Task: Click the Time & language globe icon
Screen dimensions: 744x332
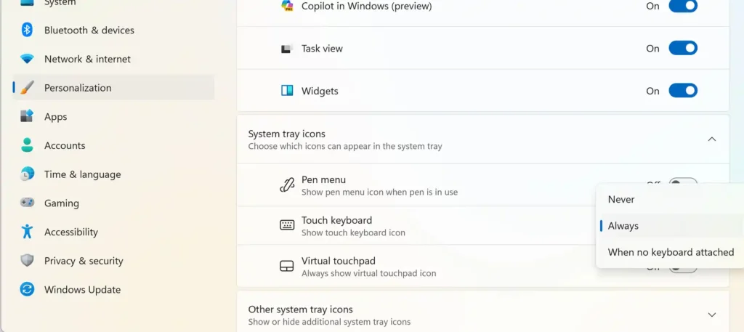Action: pyautogui.click(x=27, y=174)
